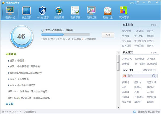Open the 梦芭莎 link
This screenshot has width=161, height=114.
point(150,46)
